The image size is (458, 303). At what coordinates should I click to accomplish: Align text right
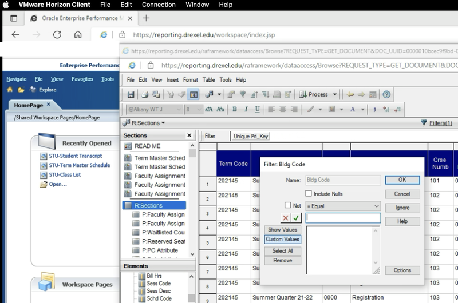click(x=294, y=109)
